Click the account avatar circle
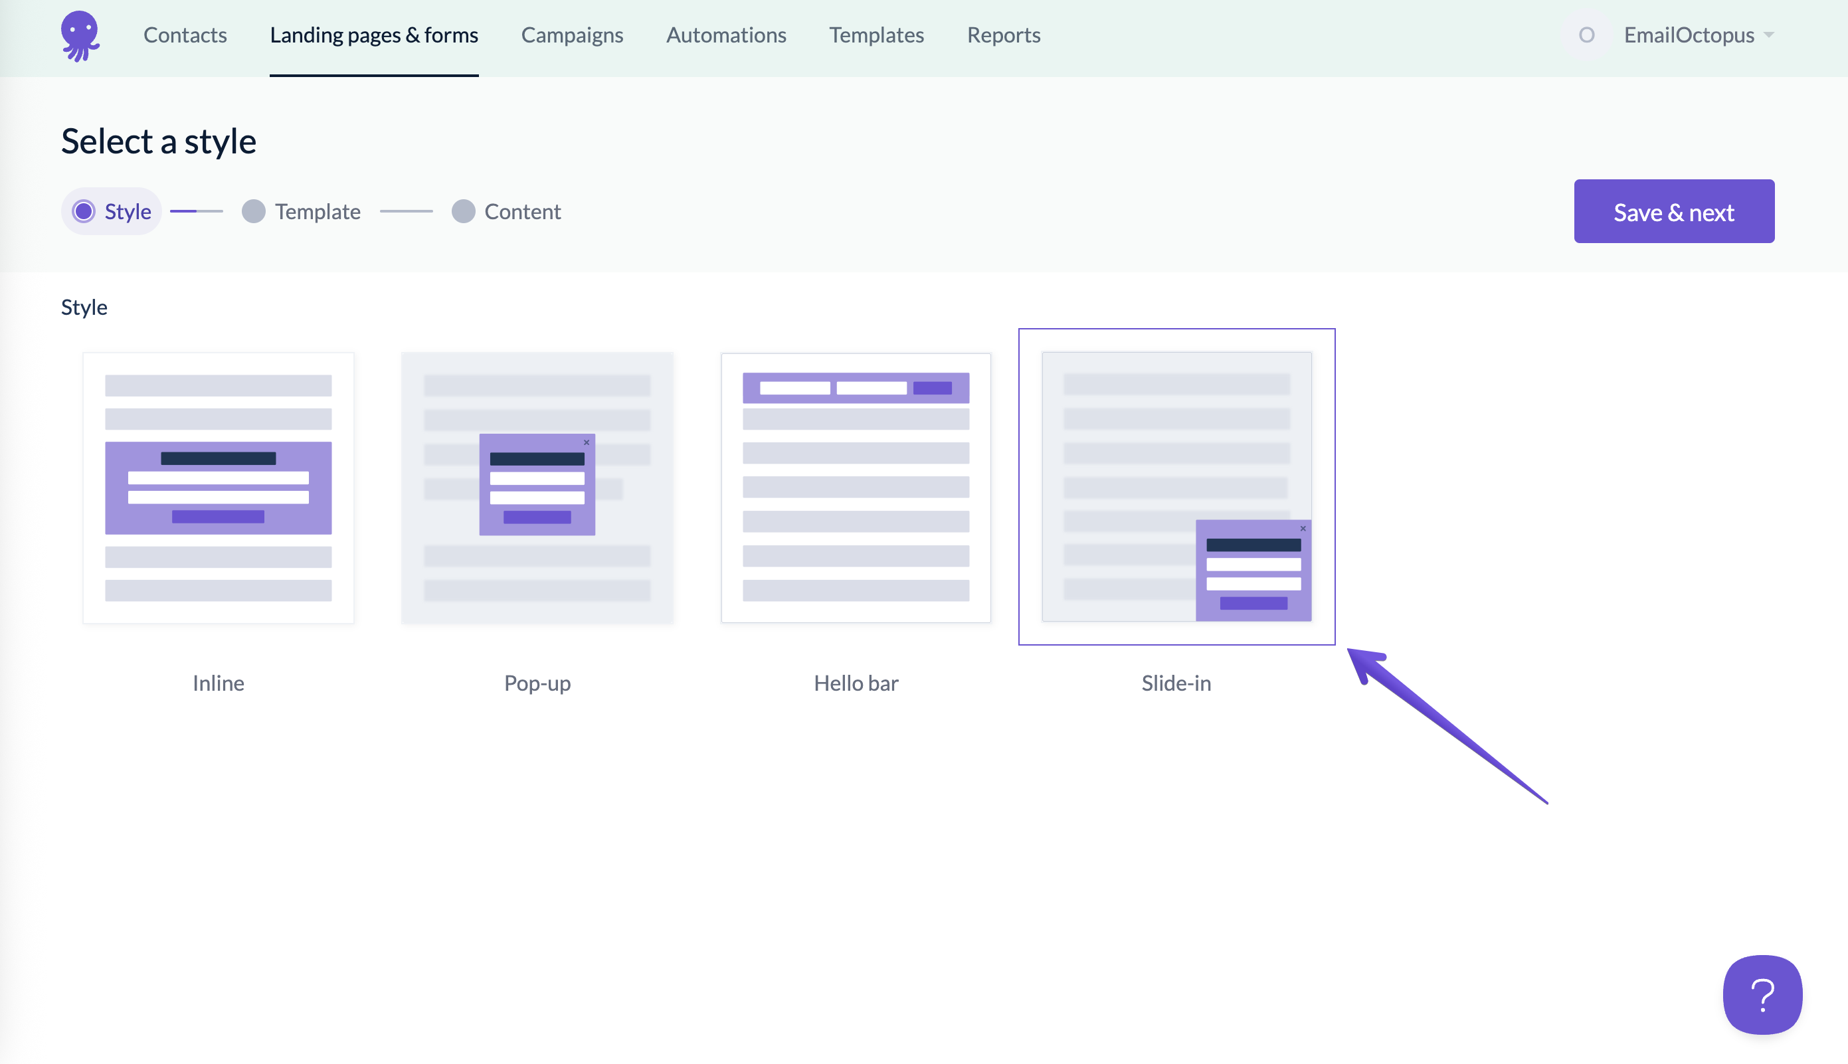The height and width of the screenshot is (1064, 1848). tap(1586, 35)
